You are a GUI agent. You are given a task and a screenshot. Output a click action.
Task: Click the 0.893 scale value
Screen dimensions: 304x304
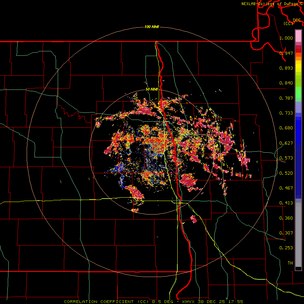tap(286, 68)
